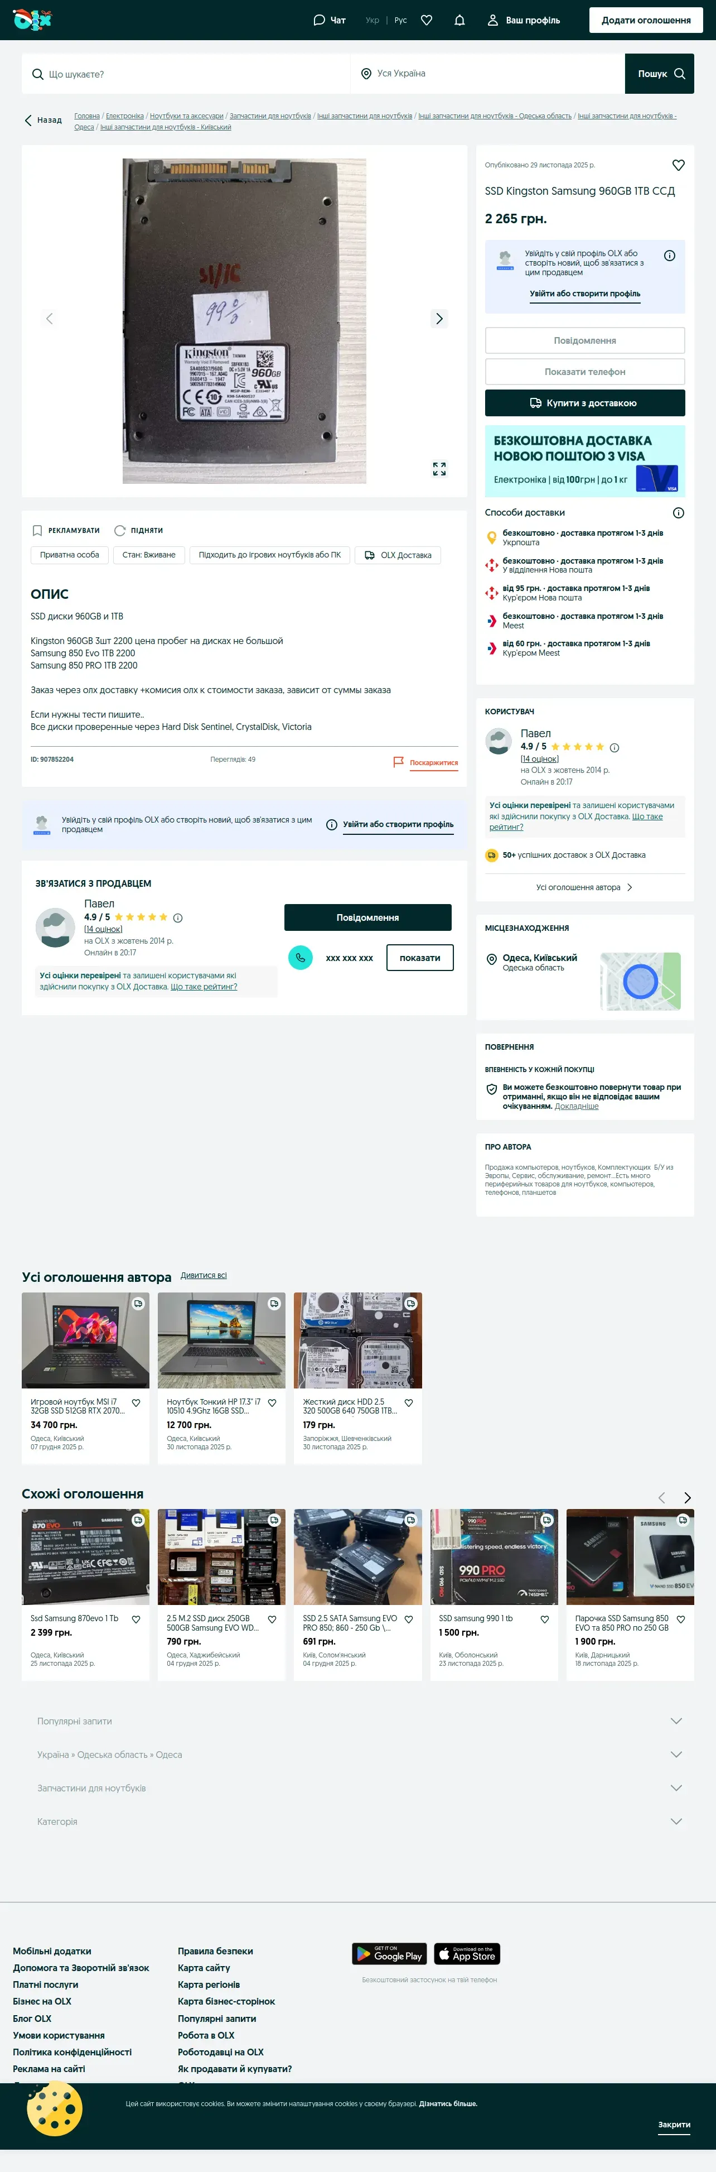Focus the Що шукаєте search field

point(185,74)
